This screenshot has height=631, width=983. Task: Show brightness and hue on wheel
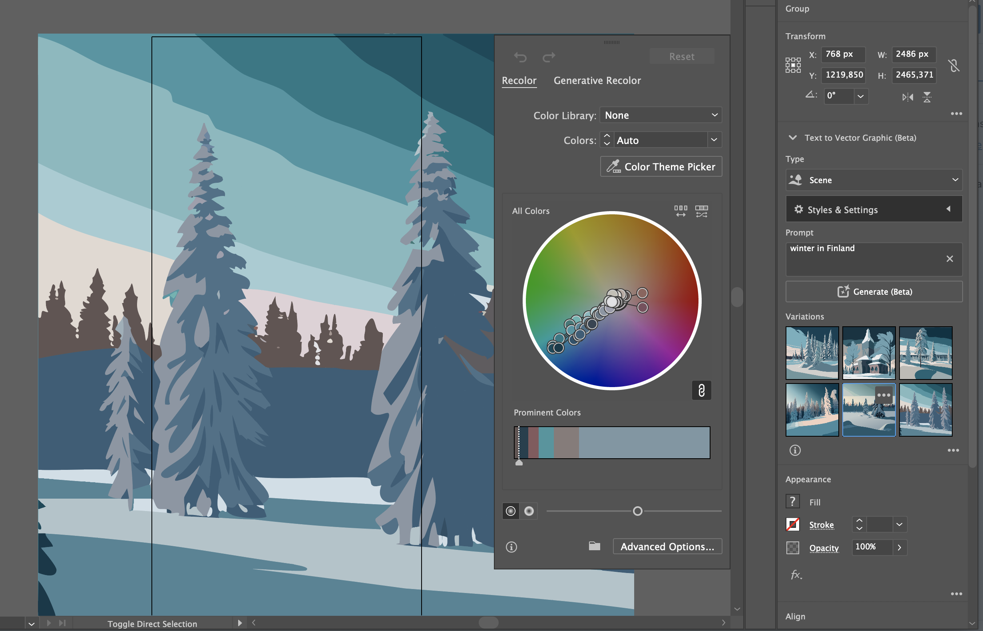(529, 511)
